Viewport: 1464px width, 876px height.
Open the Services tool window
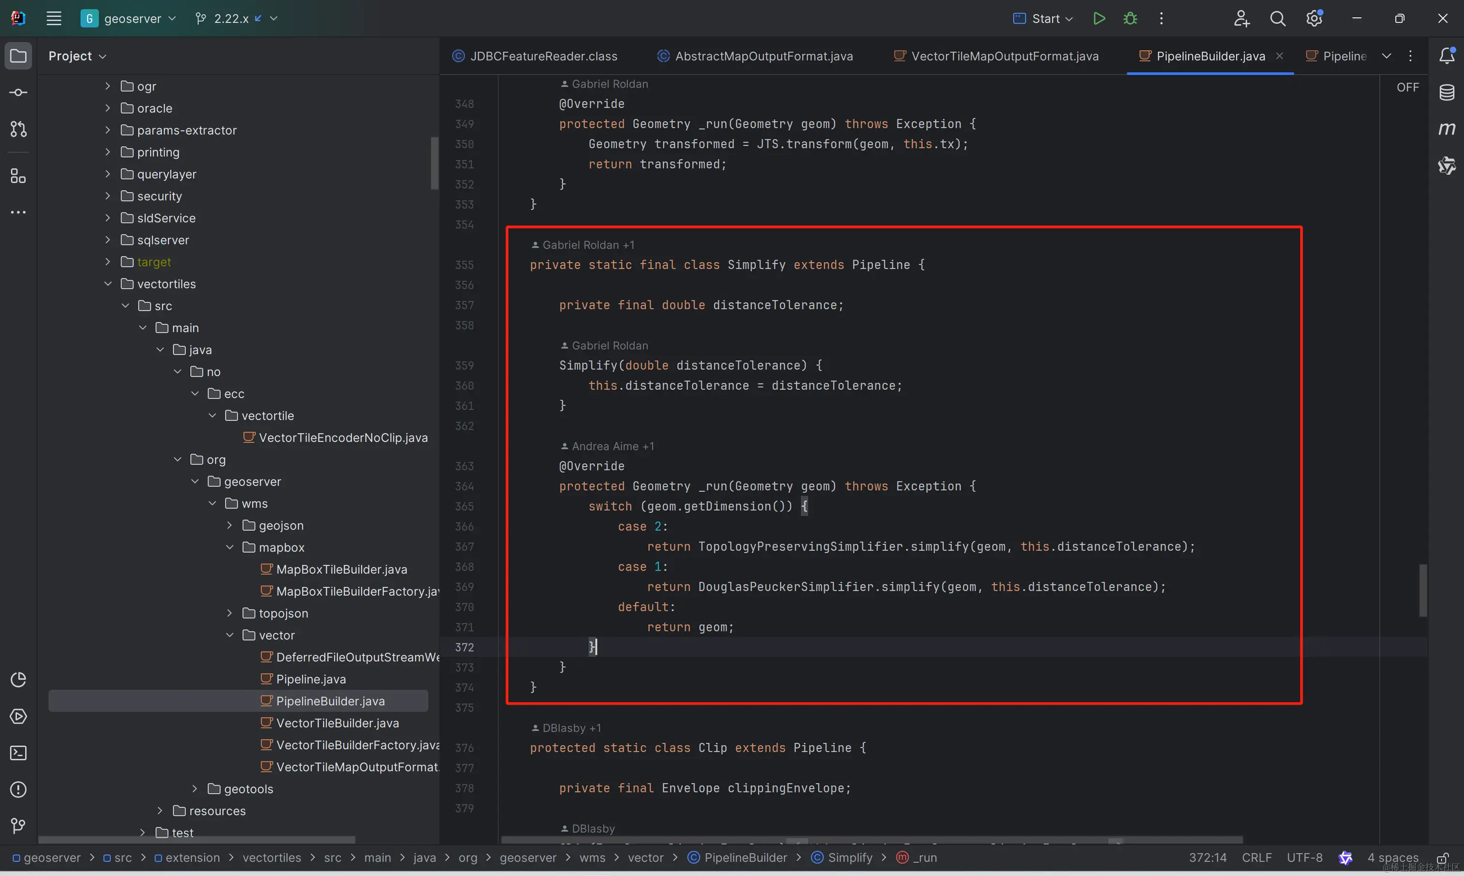(x=18, y=717)
